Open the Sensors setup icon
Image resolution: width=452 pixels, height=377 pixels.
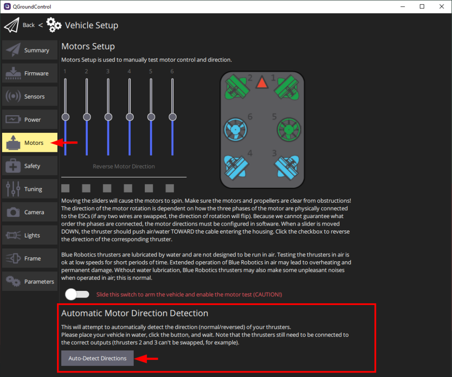point(12,96)
